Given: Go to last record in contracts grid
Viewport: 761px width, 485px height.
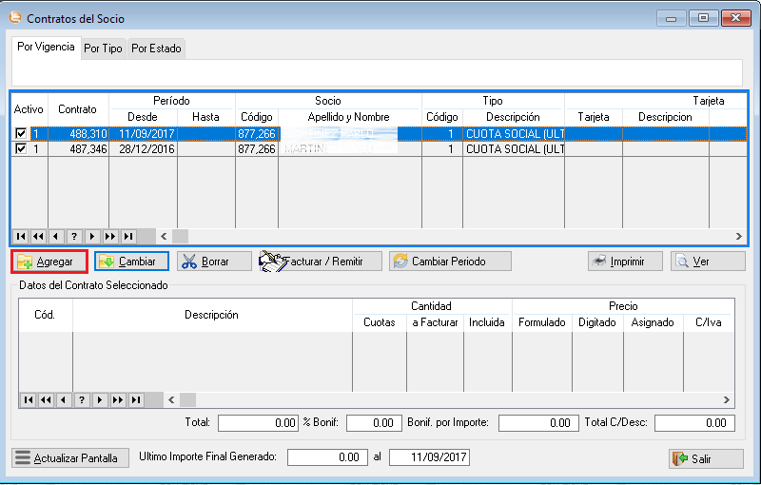Looking at the screenshot, I should coord(127,236).
